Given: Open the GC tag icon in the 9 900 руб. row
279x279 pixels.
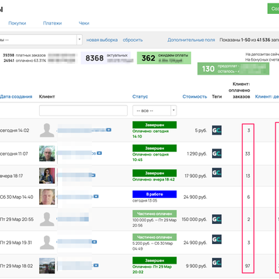Looking at the screenshot, I should 217,263.
